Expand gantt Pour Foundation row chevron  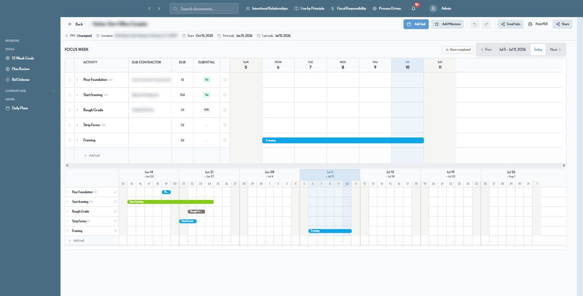tap(67, 192)
